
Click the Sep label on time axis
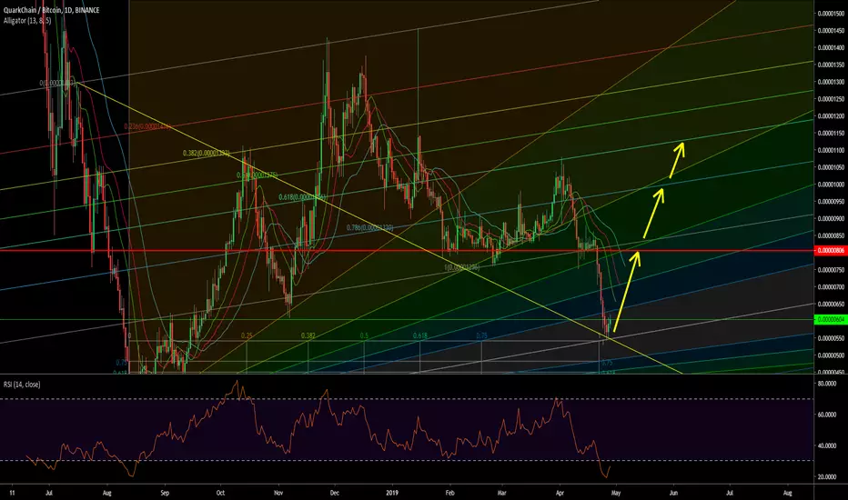[165, 493]
